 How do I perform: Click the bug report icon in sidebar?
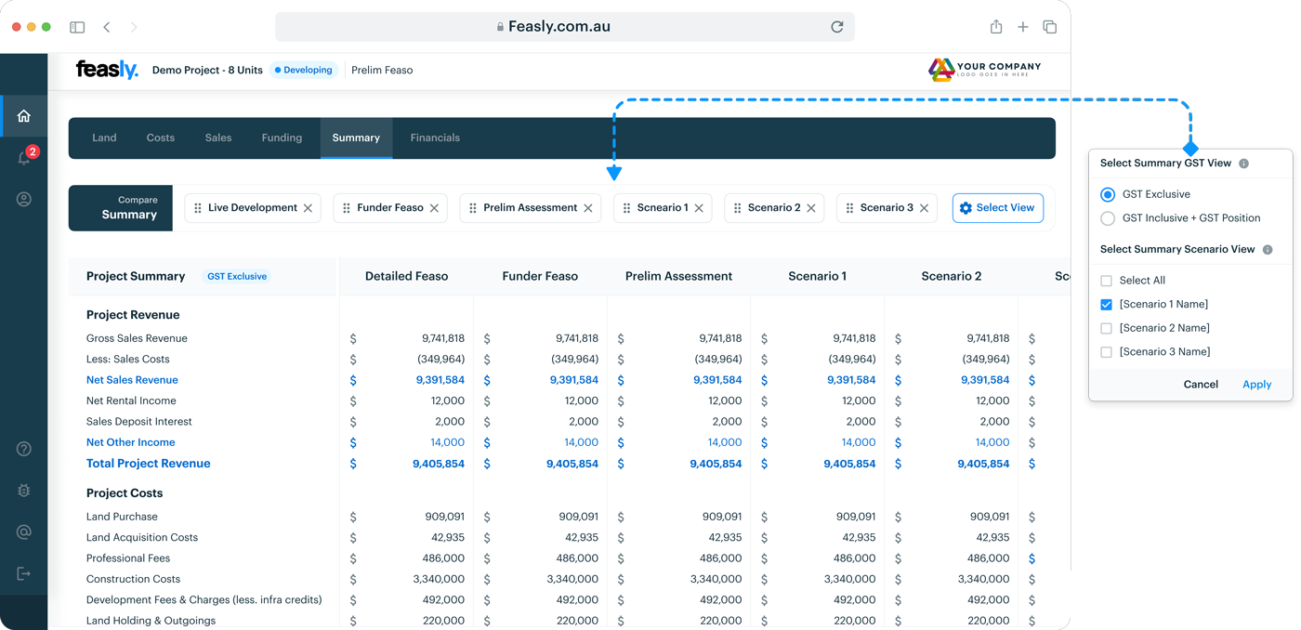click(x=24, y=491)
